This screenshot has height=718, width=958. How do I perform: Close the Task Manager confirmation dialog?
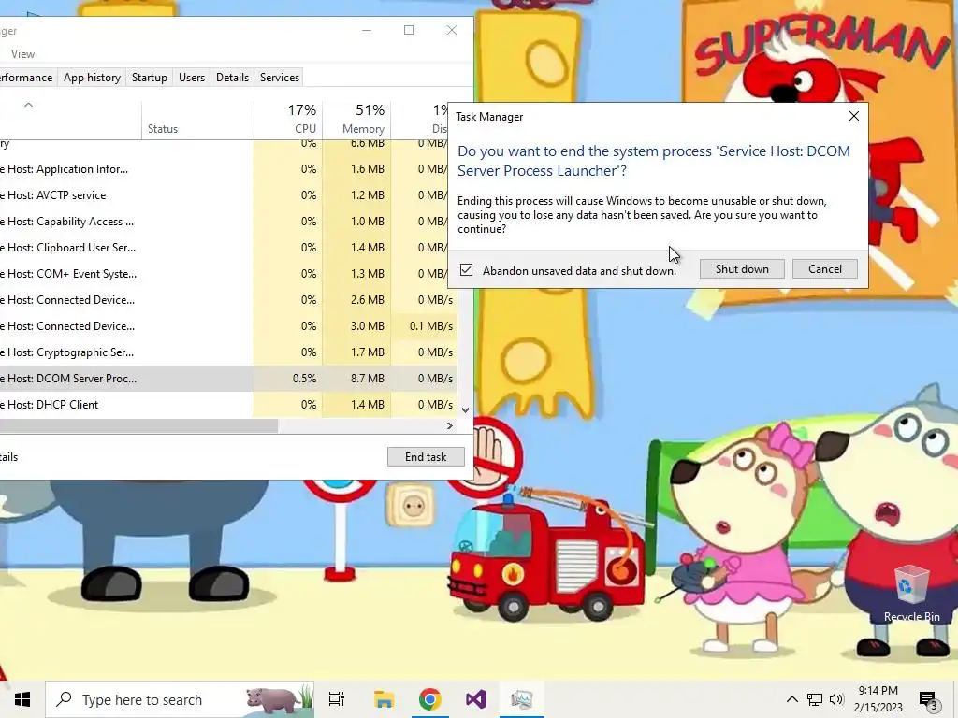tap(854, 116)
